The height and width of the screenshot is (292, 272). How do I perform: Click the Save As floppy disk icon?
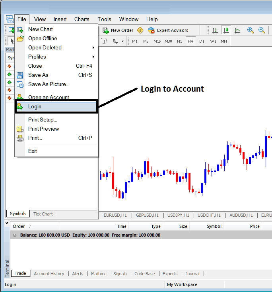20,75
